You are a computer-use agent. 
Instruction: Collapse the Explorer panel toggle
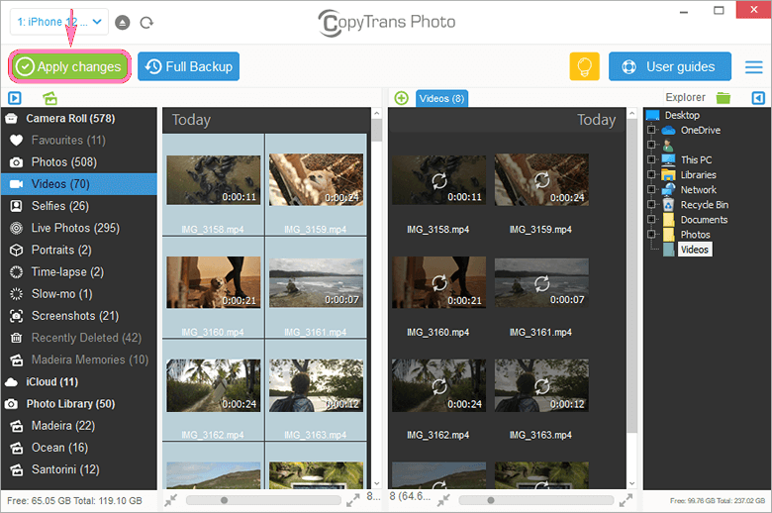(x=758, y=98)
